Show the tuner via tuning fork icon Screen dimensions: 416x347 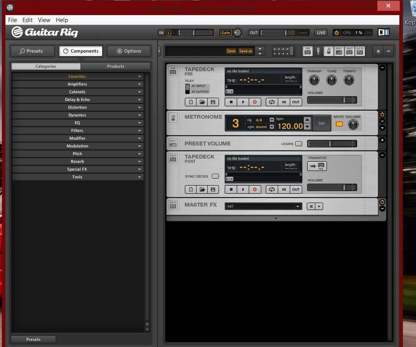[x=318, y=51]
